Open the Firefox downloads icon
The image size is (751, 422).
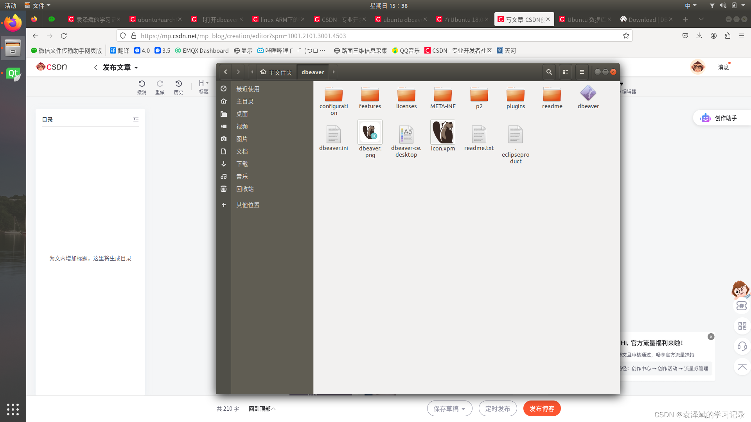tap(699, 36)
